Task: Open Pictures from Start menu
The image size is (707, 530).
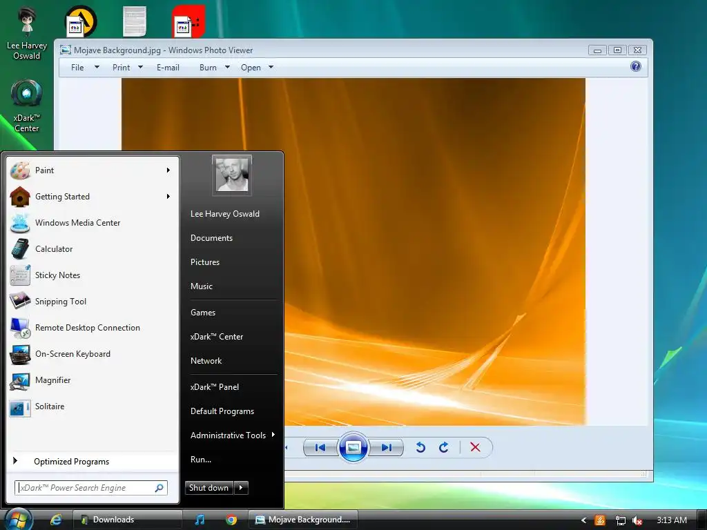Action: click(x=205, y=262)
